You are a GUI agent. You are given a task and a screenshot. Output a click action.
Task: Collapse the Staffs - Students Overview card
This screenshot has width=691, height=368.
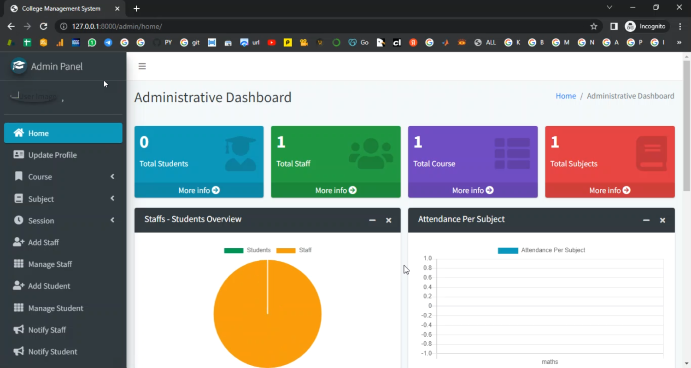point(372,220)
